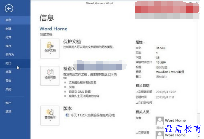Click the 添加标题 add title field

[162, 67]
